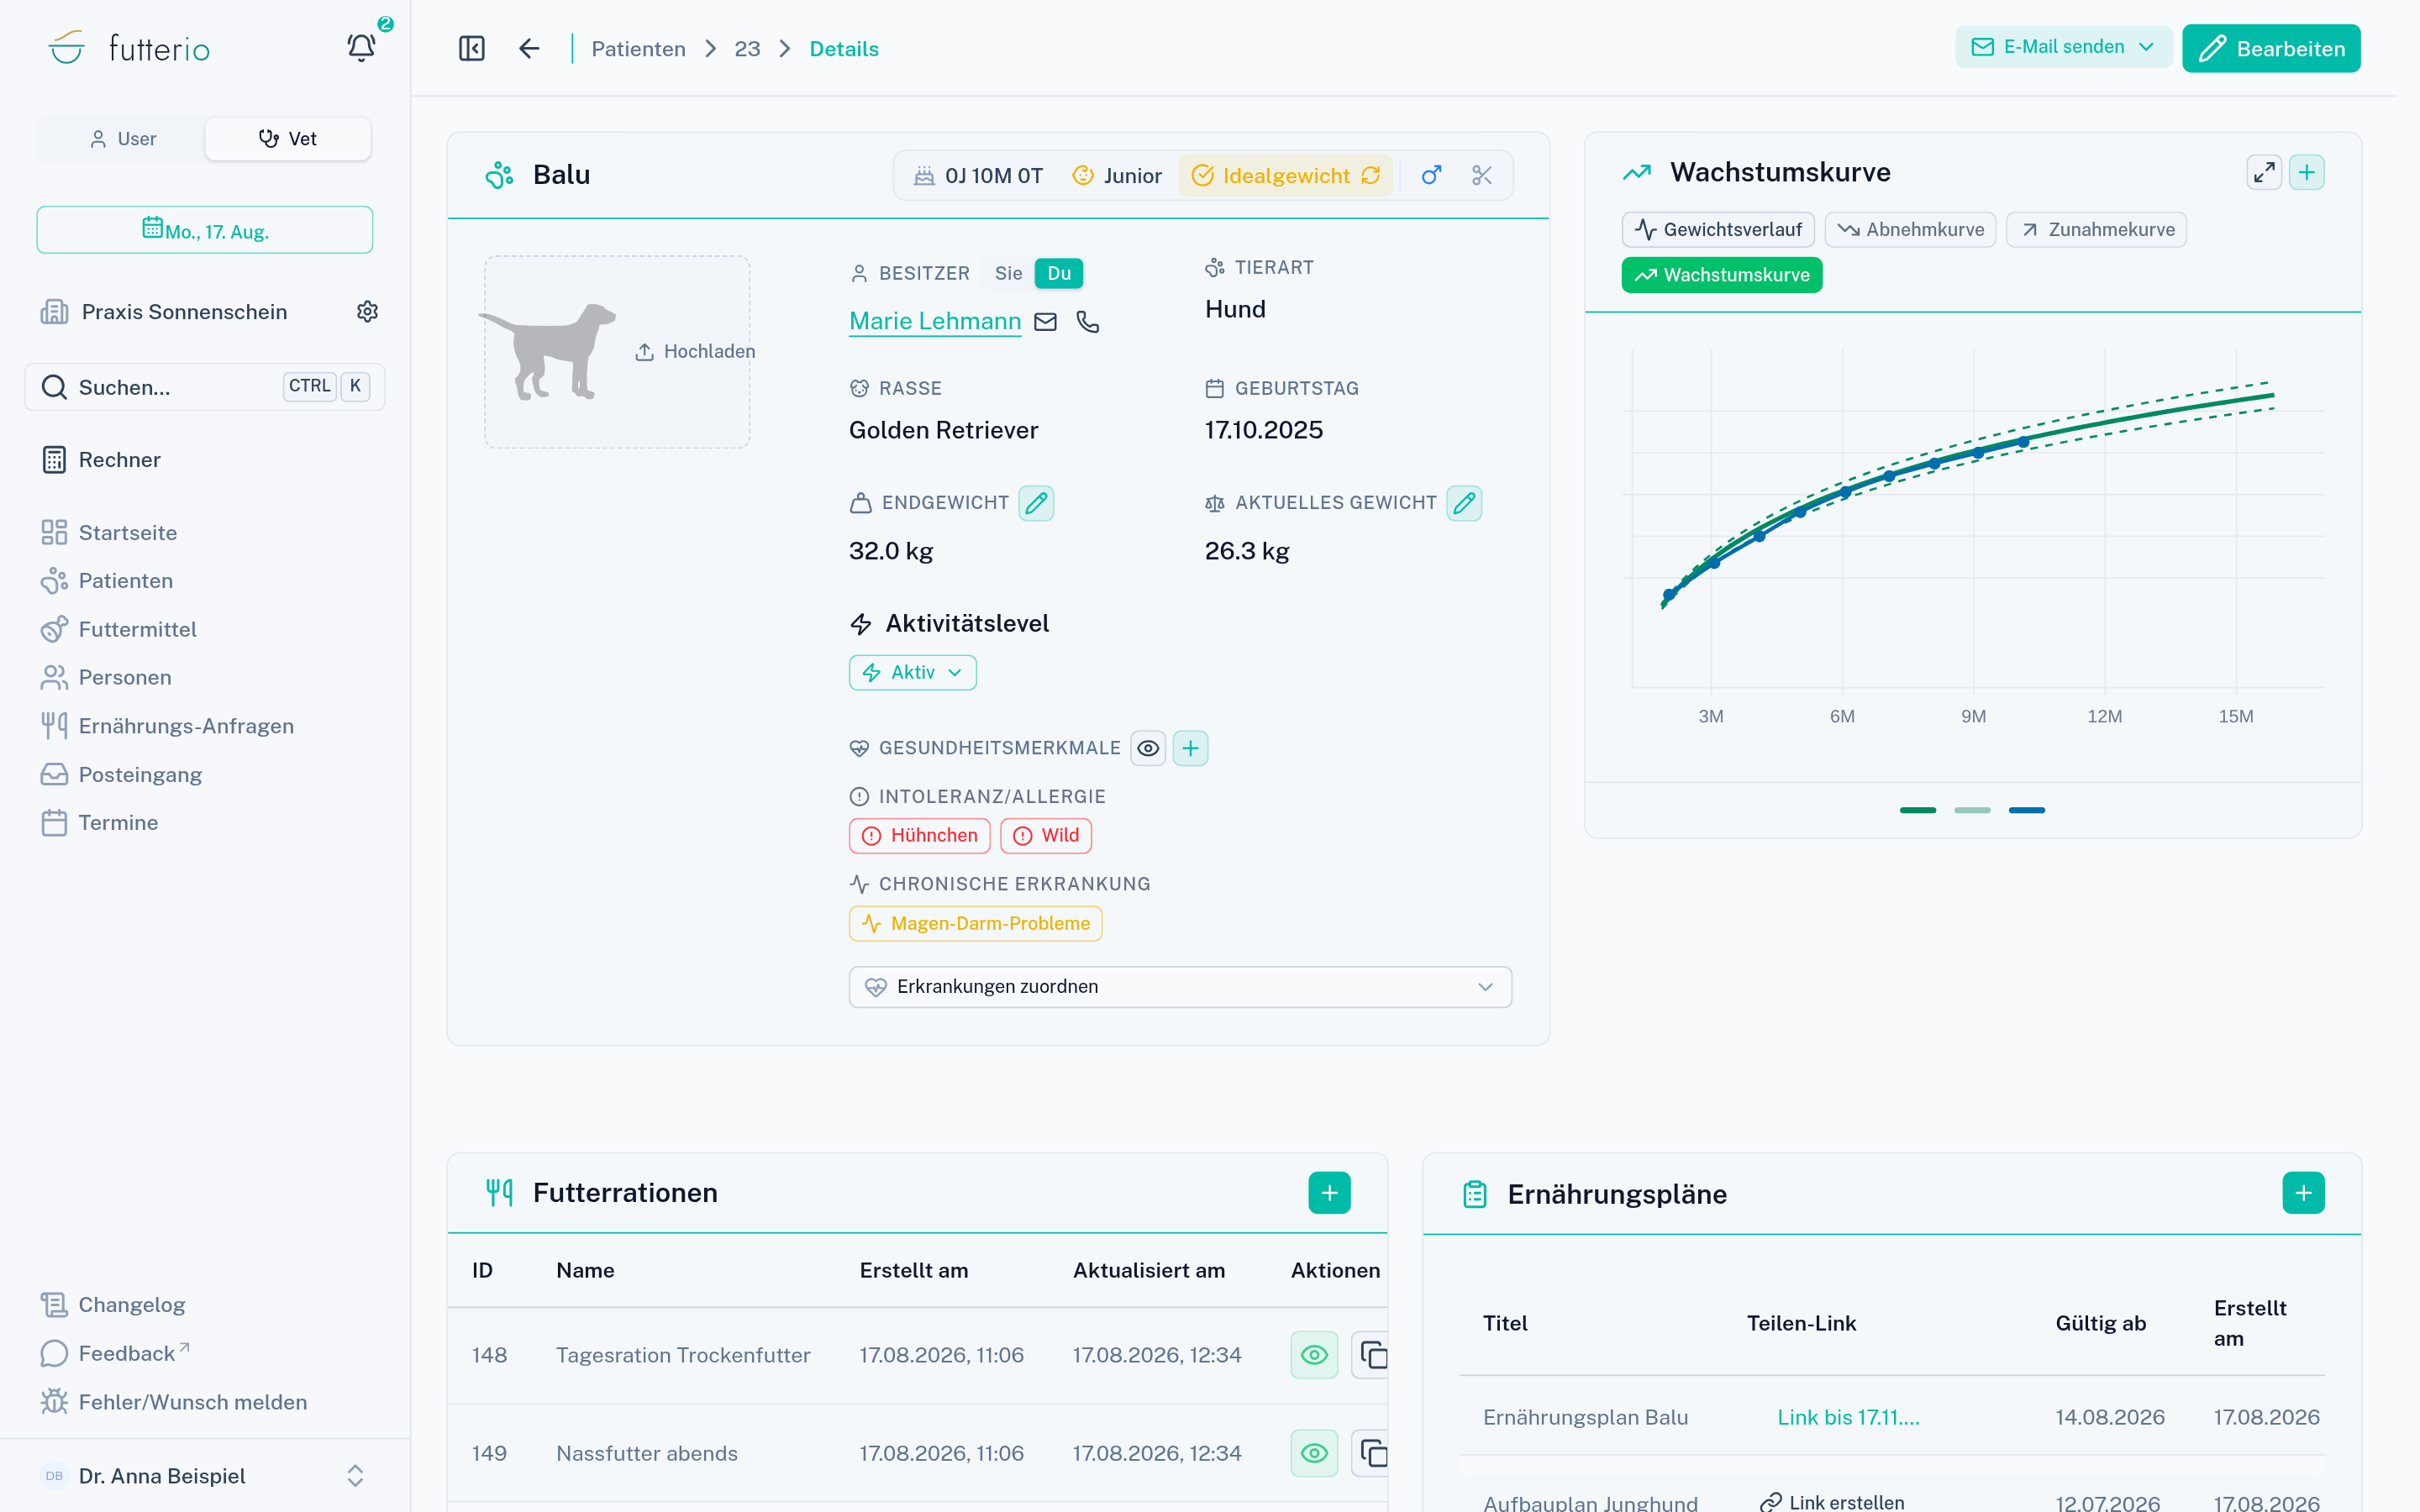Viewport: 2420px width, 1512px height.
Task: View the Nassfutter abends ration
Action: [x=1314, y=1453]
